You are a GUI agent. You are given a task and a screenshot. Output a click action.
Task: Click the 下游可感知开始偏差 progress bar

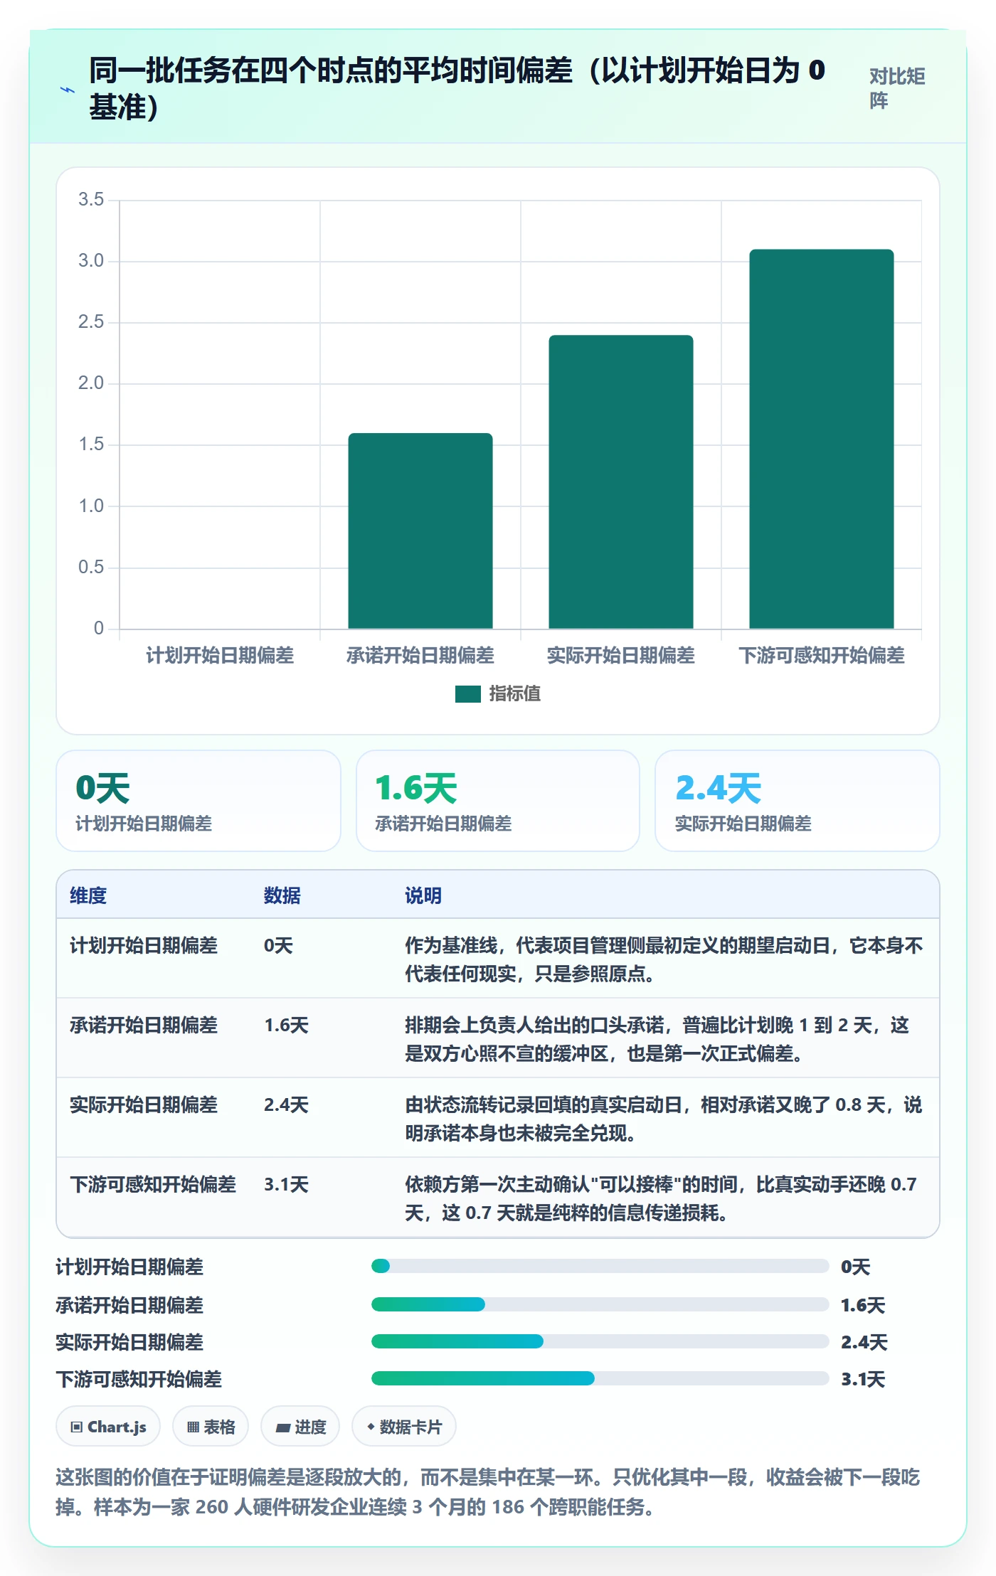pos(600,1378)
